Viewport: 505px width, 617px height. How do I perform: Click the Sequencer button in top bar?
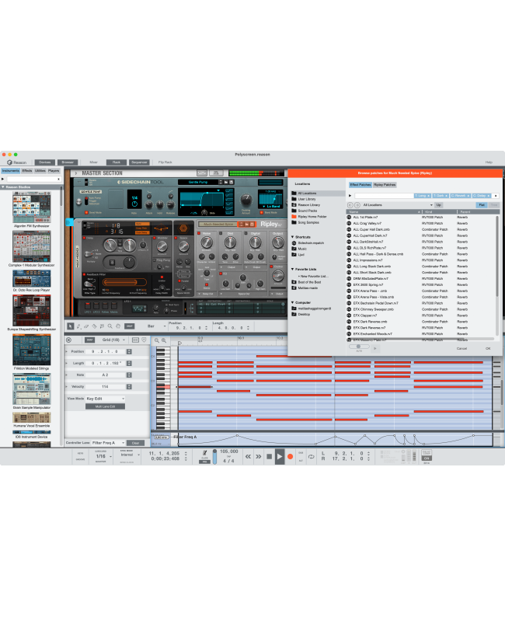click(x=139, y=162)
